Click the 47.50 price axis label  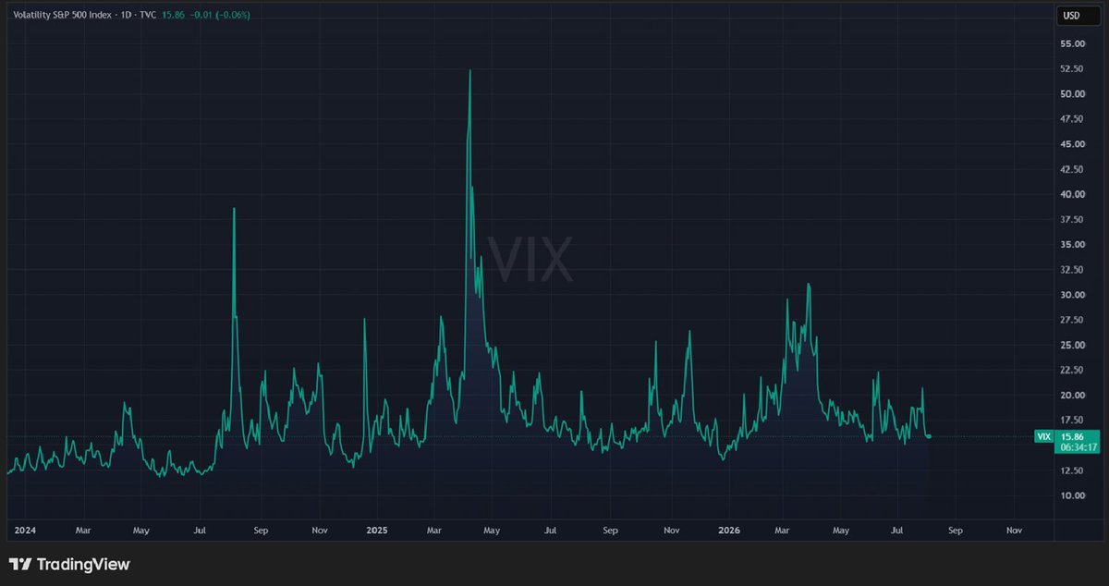click(x=1072, y=118)
